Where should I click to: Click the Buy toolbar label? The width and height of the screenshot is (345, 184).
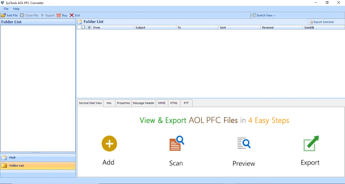[x=65, y=15]
